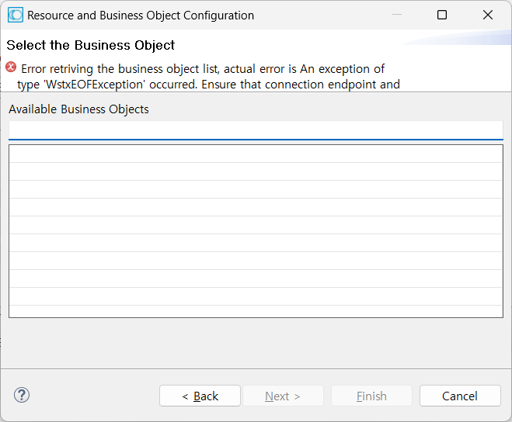This screenshot has width=512, height=422.
Task: Click the 'Select the Business Object' heading
Action: point(91,45)
